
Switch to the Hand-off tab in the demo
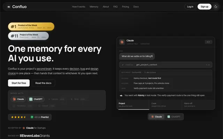(x=198, y=105)
